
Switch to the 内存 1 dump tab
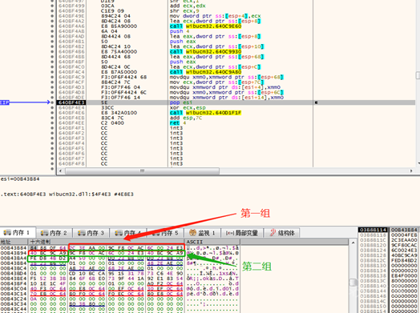[18, 233]
